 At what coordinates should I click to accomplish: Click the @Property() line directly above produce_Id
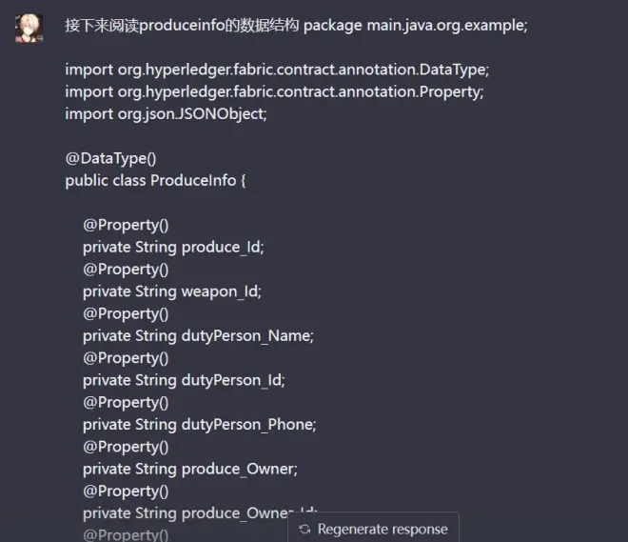tap(126, 225)
